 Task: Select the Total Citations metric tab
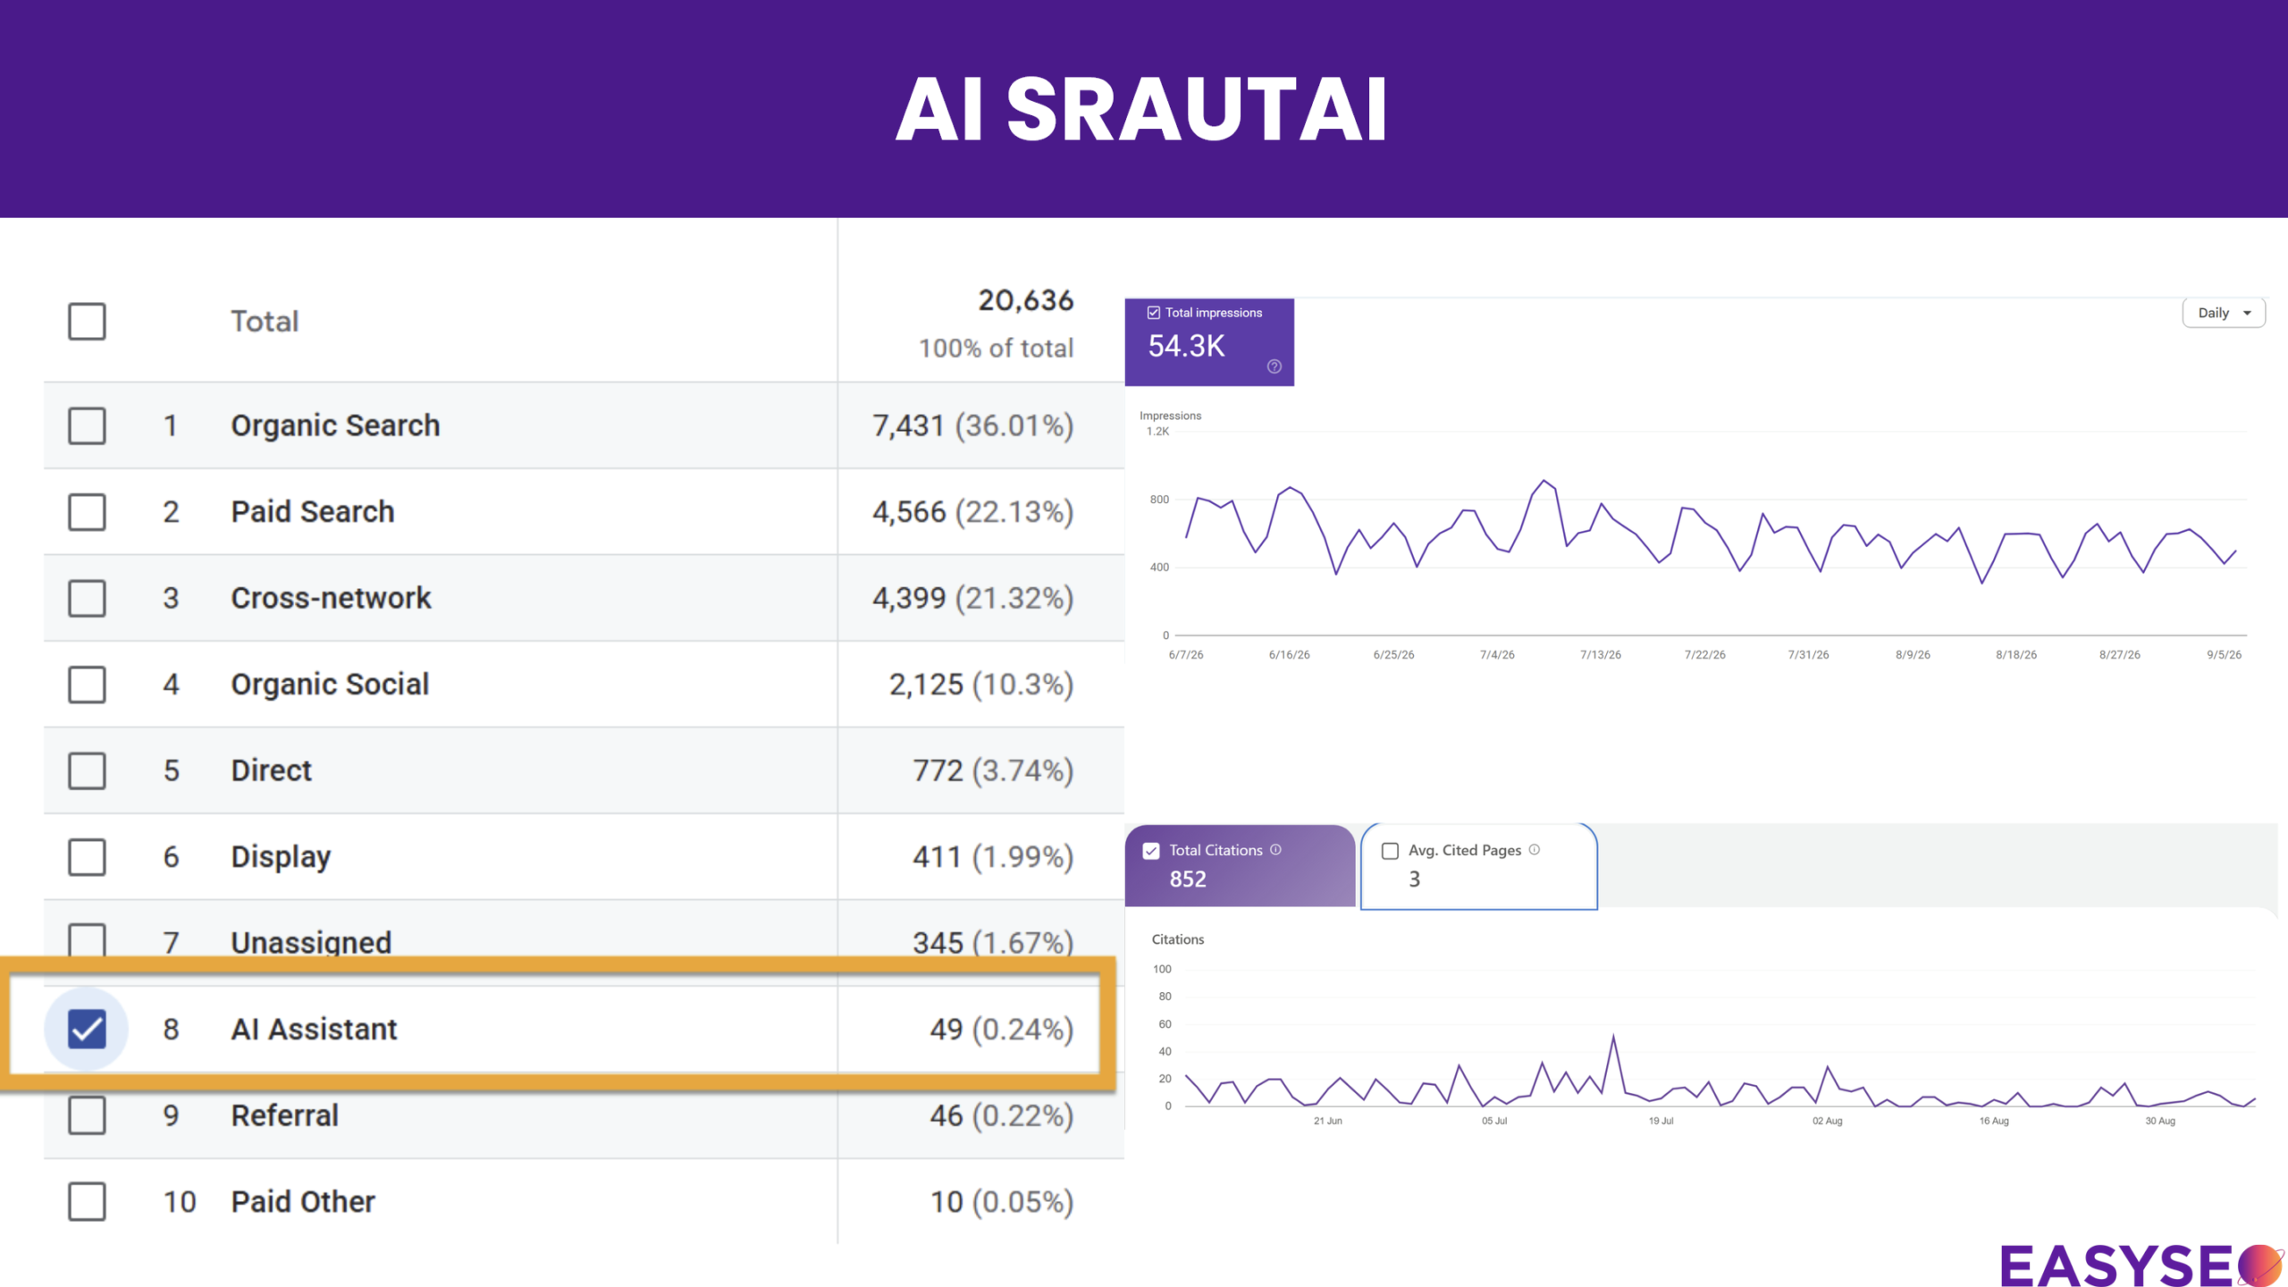click(x=1240, y=866)
